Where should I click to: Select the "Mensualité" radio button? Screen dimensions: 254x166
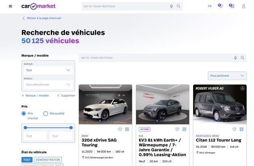[46, 114]
